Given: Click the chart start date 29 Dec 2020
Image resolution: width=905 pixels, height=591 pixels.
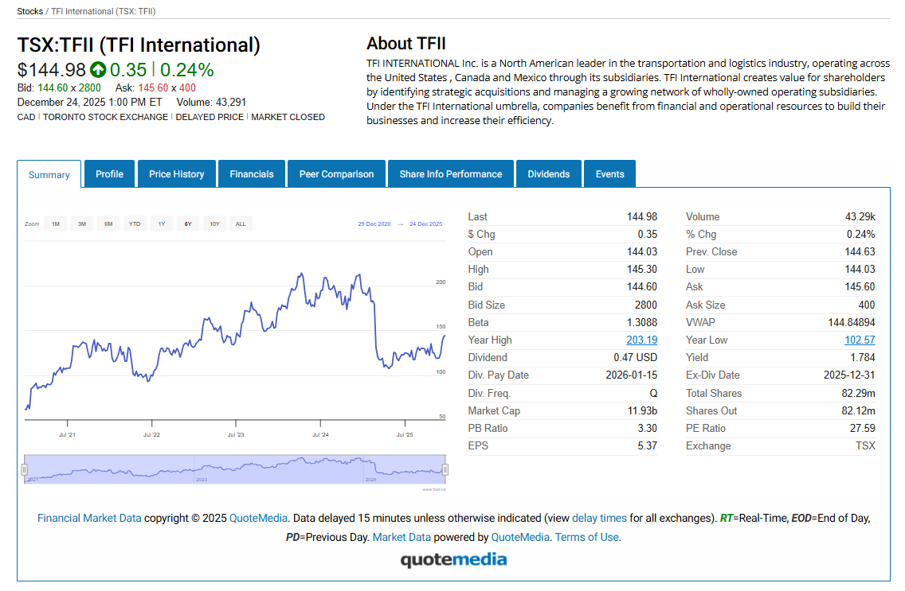Looking at the screenshot, I should (x=374, y=224).
